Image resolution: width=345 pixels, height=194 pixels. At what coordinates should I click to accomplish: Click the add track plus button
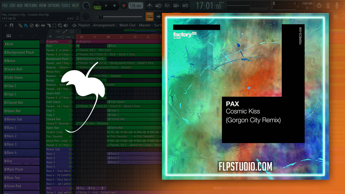coord(50,37)
